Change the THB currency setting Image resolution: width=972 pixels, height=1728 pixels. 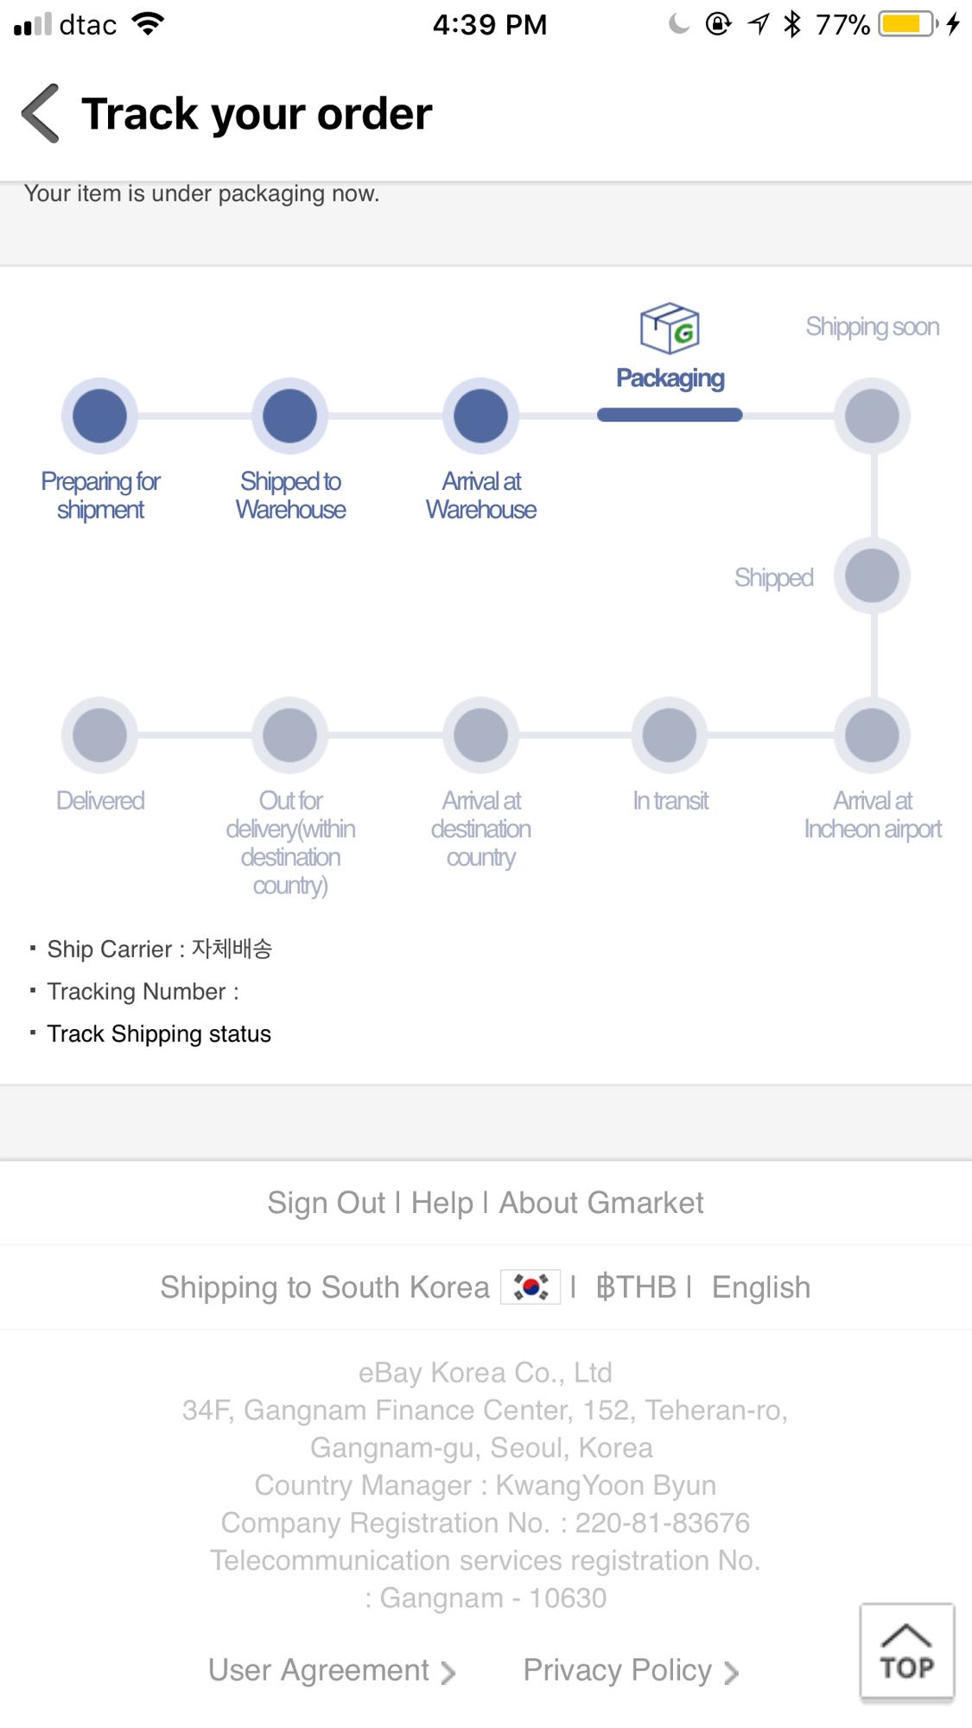click(637, 1287)
